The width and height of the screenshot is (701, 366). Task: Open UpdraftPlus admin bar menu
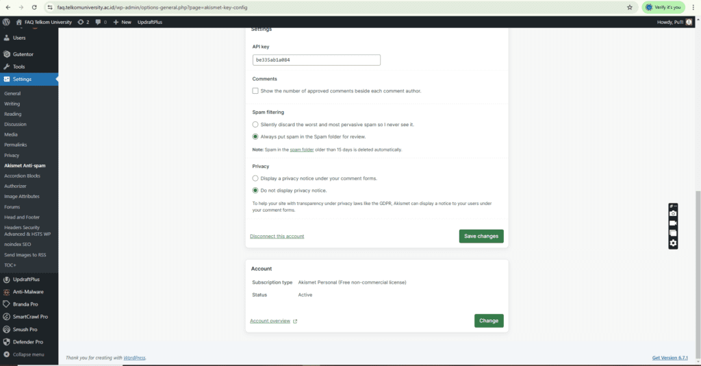[150, 22]
